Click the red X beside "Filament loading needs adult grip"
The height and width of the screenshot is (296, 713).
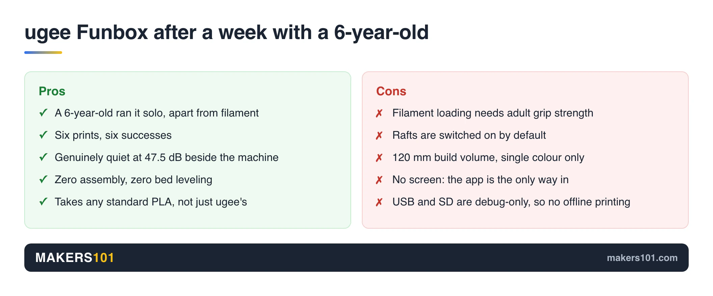point(379,113)
